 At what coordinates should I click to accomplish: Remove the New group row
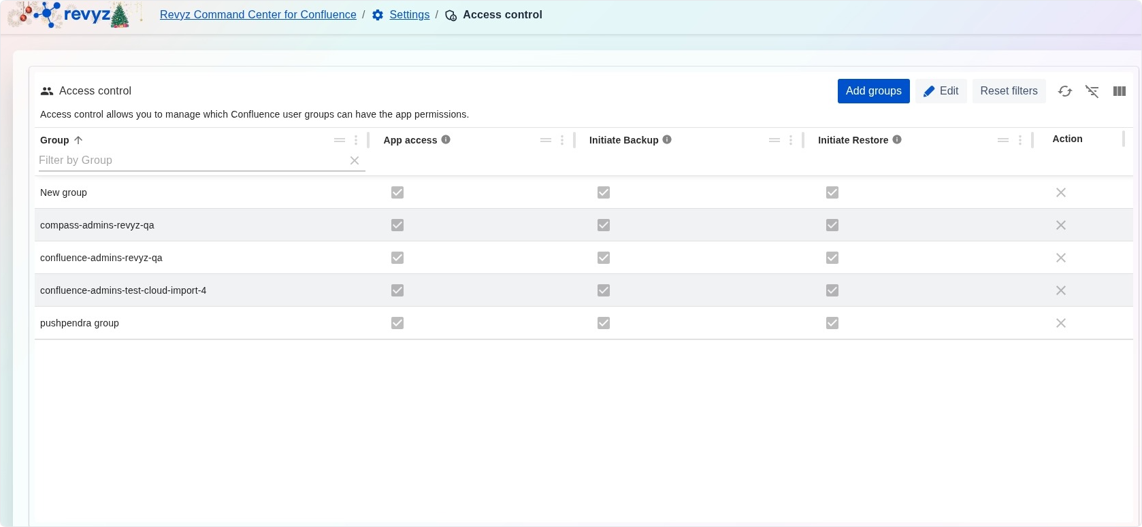(x=1060, y=192)
